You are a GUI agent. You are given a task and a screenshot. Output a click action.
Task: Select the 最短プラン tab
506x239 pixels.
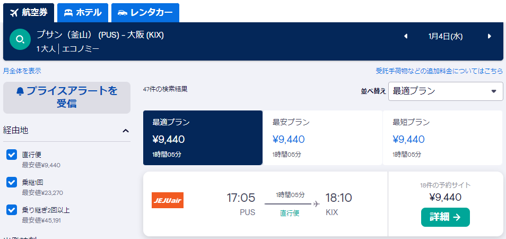tap(442, 138)
